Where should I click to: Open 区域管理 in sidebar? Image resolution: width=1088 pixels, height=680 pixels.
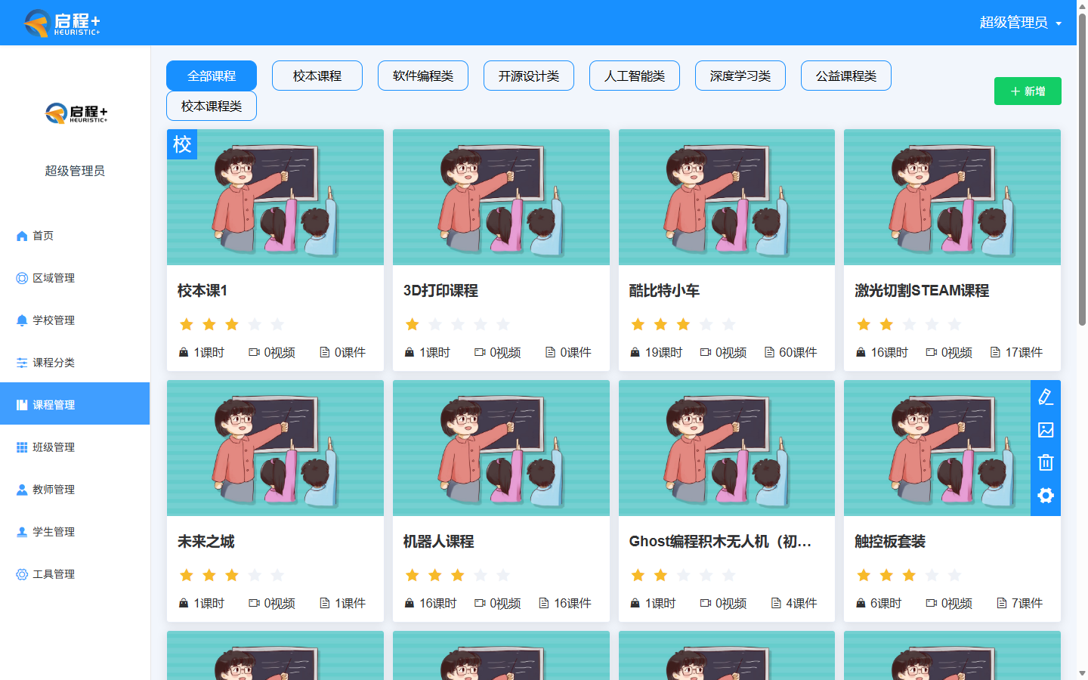pos(75,278)
